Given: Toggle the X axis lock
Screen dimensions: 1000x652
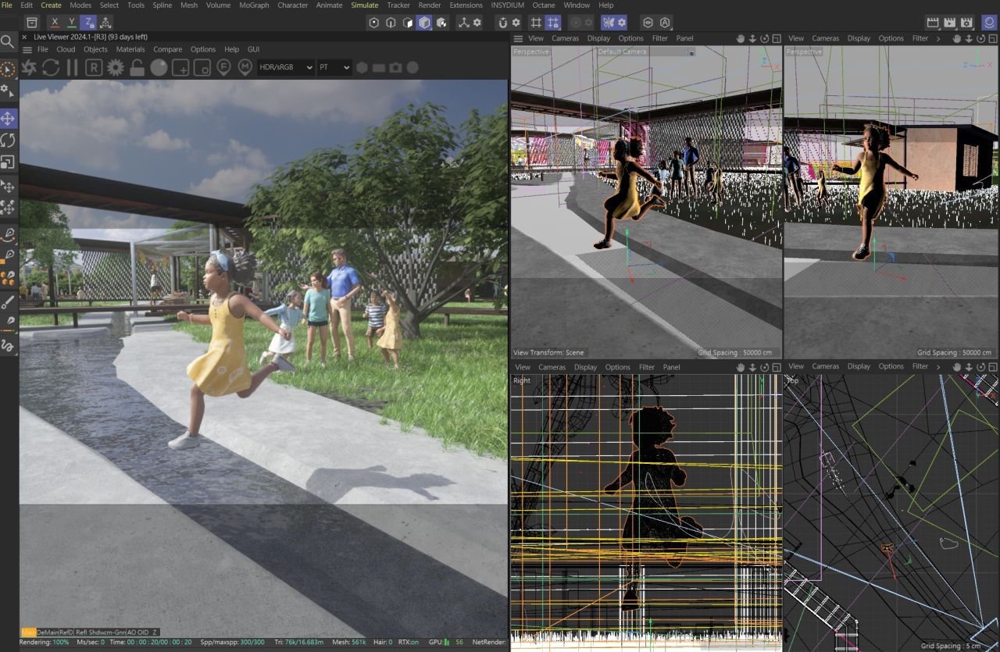Looking at the screenshot, I should pyautogui.click(x=55, y=23).
